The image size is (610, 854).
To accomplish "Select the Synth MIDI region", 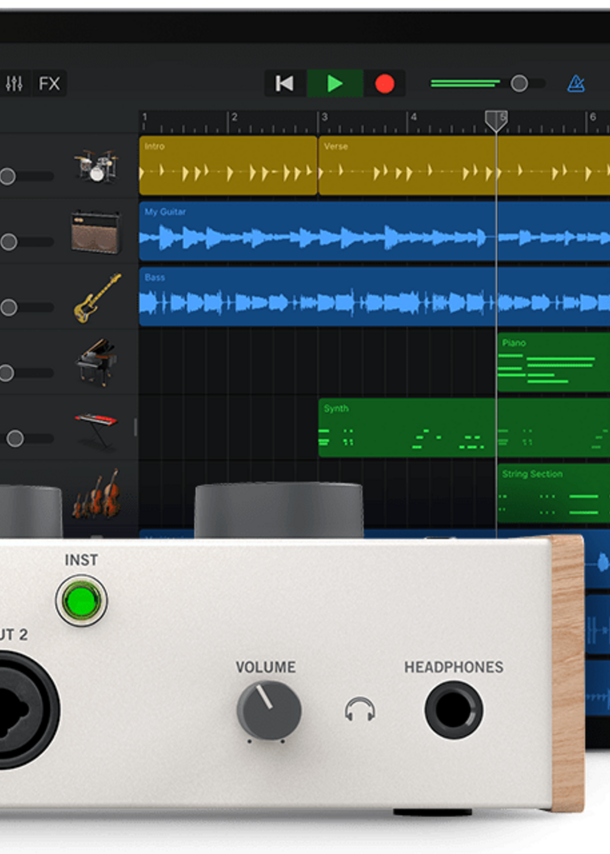I will [x=464, y=428].
